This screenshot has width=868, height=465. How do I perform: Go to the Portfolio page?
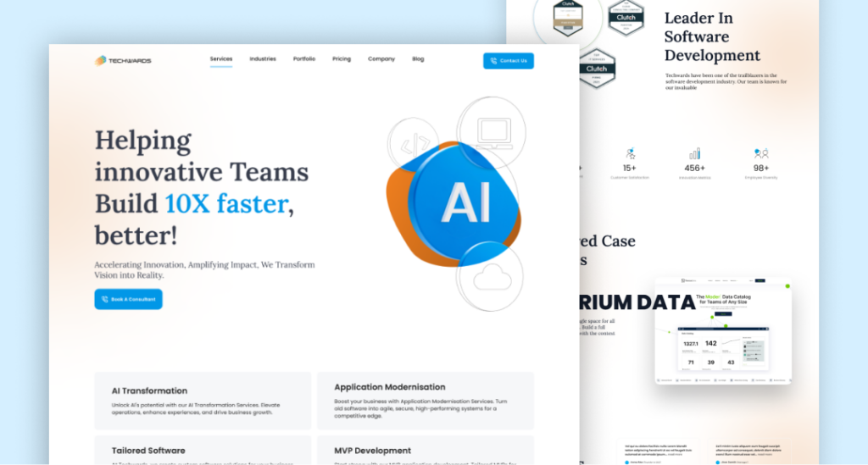pyautogui.click(x=304, y=59)
